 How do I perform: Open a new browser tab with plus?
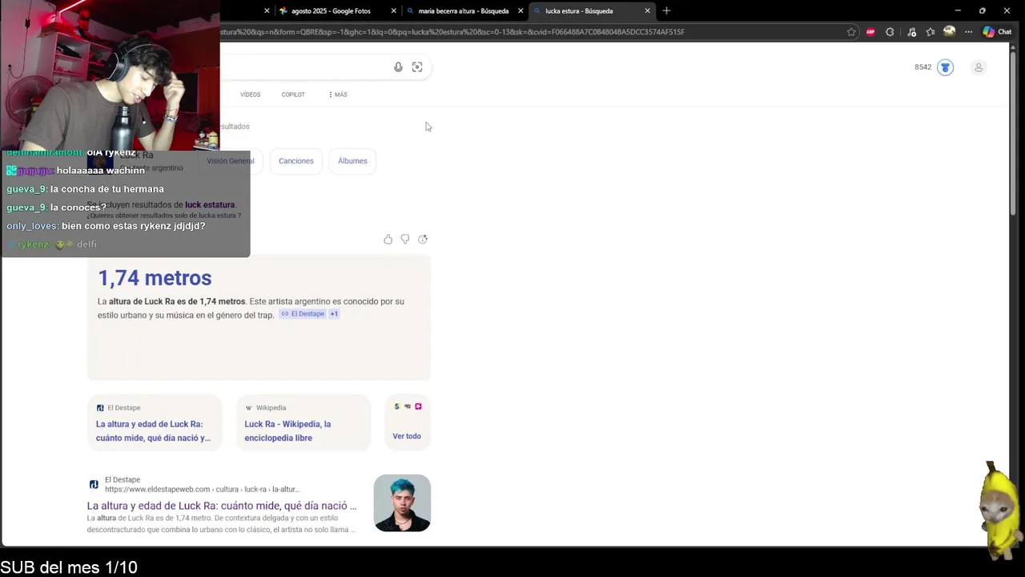coord(666,10)
